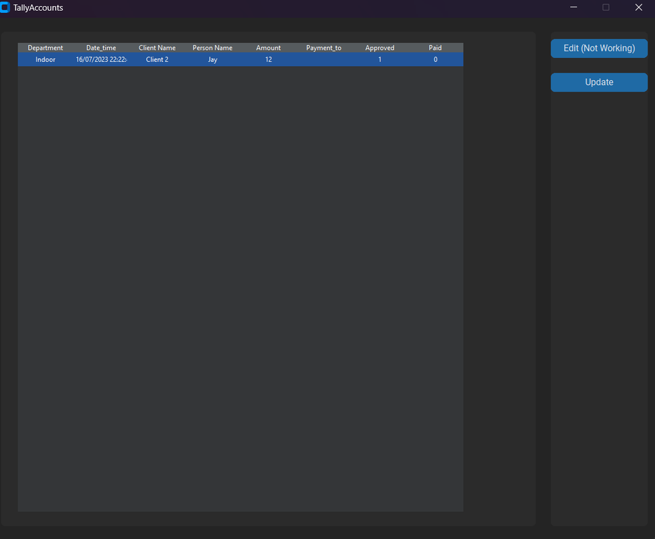Close the TallyAccounts window
Image resolution: width=655 pixels, height=539 pixels.
(639, 7)
